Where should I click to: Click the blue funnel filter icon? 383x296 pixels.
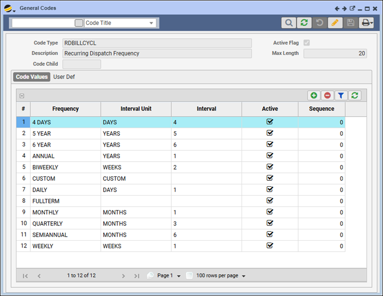pos(341,96)
